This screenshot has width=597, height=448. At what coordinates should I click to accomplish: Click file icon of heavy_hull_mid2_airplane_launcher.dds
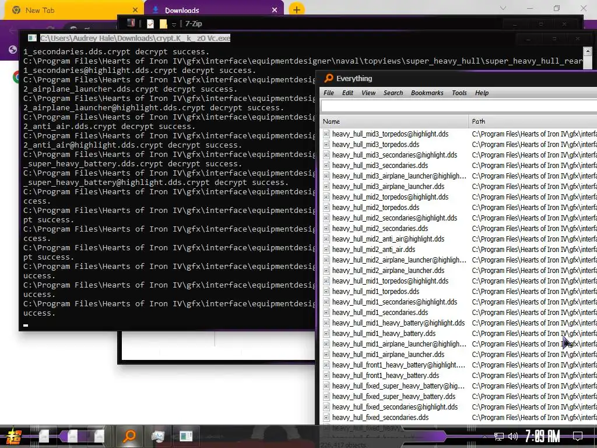(326, 271)
